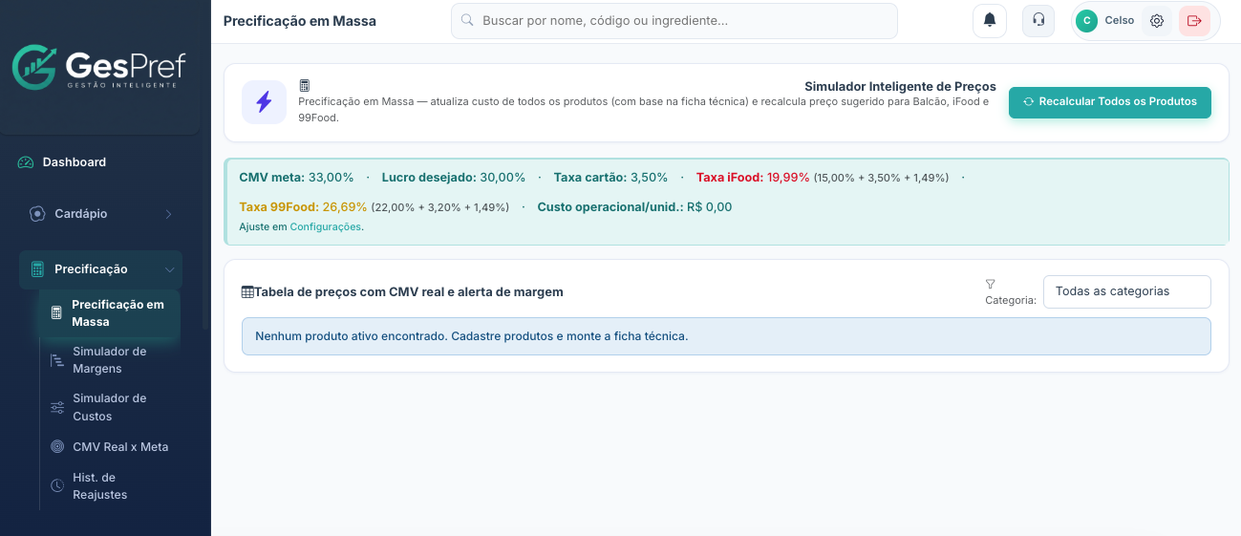Open settings via the gear icon
The width and height of the screenshot is (1241, 536).
(x=1156, y=20)
